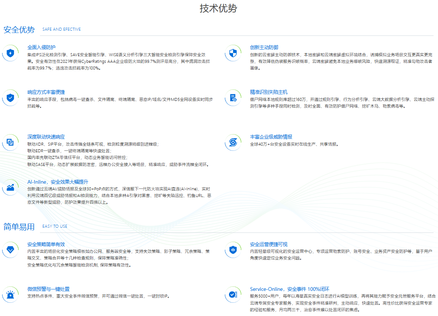
Task: Click the 安全优势 section heading
Action: (x=19, y=30)
